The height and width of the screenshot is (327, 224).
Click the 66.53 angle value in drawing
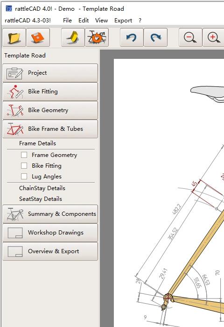[206, 280]
